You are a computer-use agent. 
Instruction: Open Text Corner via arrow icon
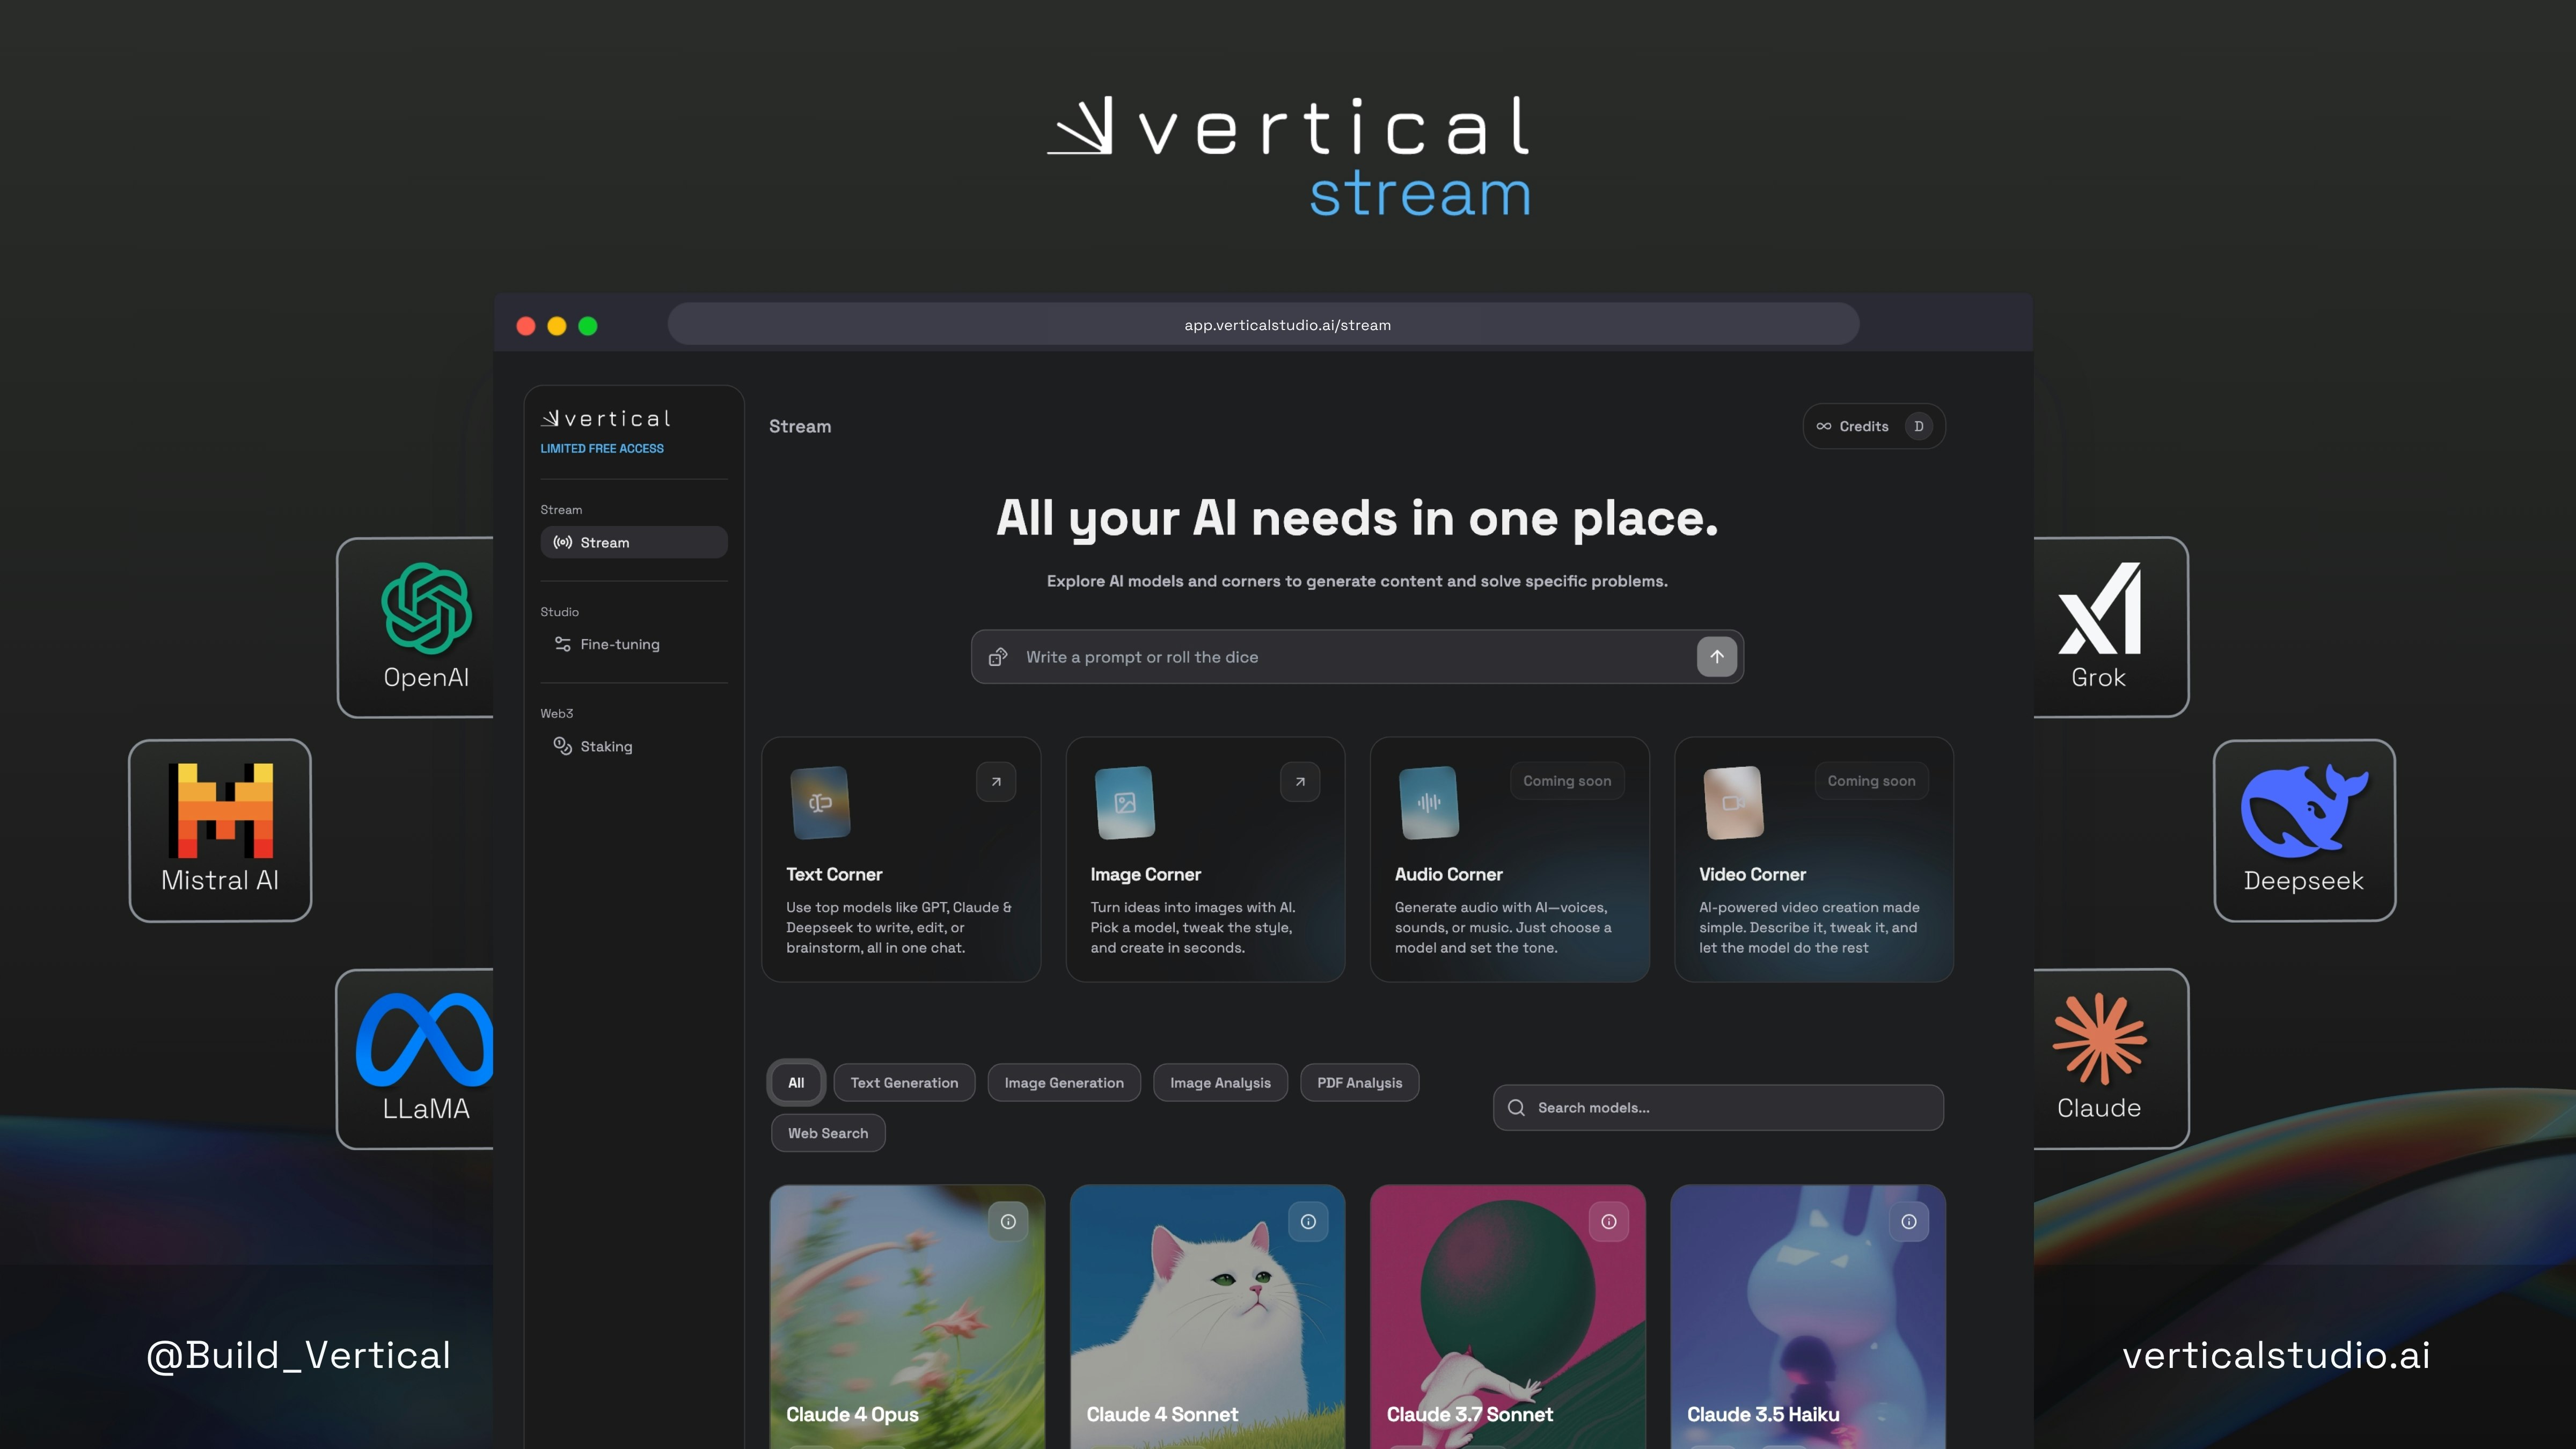tap(996, 782)
